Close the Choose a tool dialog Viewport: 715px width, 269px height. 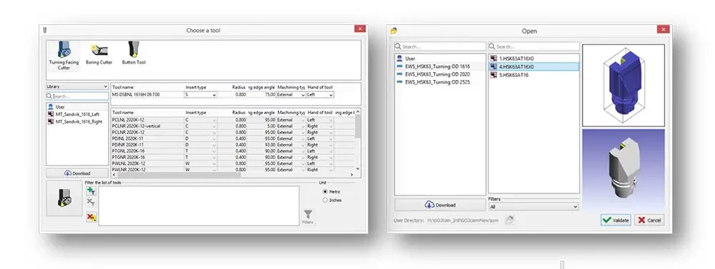tap(360, 29)
